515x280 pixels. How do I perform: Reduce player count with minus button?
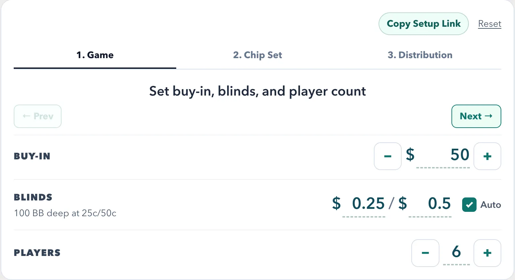(x=425, y=253)
